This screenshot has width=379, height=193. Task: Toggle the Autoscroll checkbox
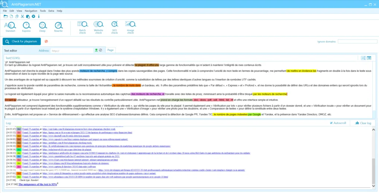[x=331, y=123]
